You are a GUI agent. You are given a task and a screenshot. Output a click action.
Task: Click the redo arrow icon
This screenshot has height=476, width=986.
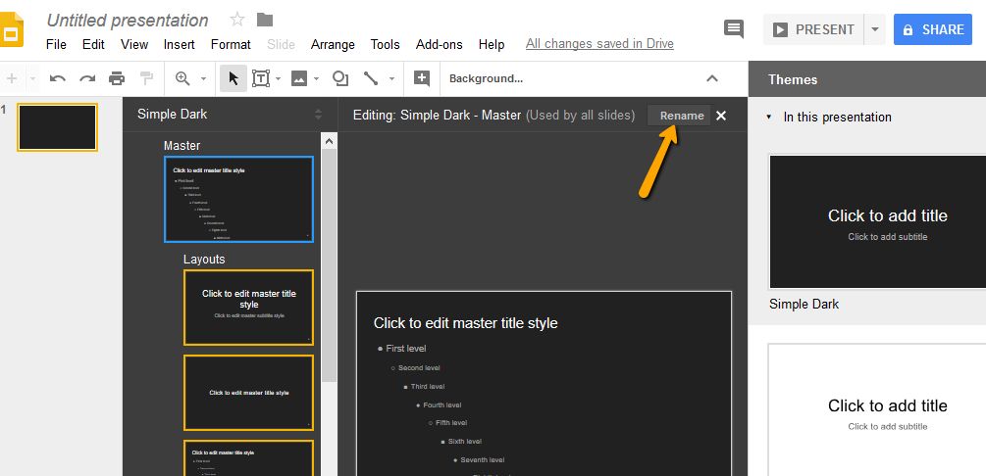[x=87, y=78]
